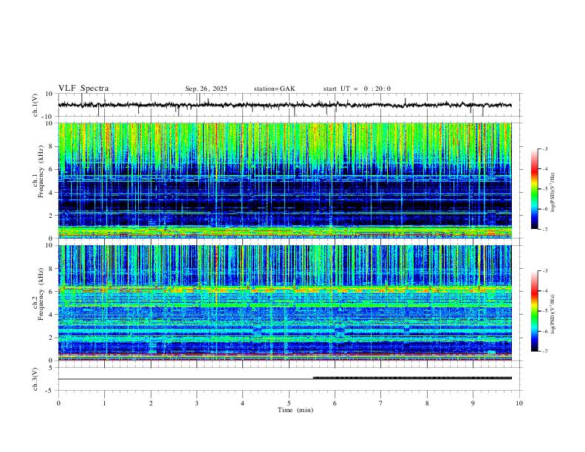Click the time axis tick label 8
Image resolution: width=585 pixels, height=452 pixels.
click(x=427, y=403)
